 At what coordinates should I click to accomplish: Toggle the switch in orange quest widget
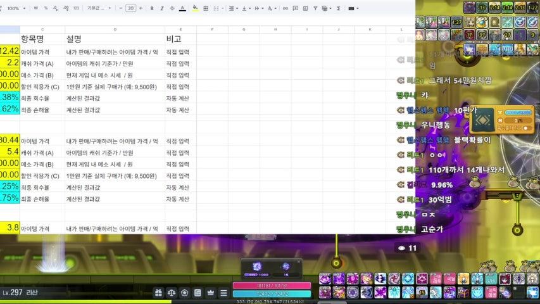(526, 128)
